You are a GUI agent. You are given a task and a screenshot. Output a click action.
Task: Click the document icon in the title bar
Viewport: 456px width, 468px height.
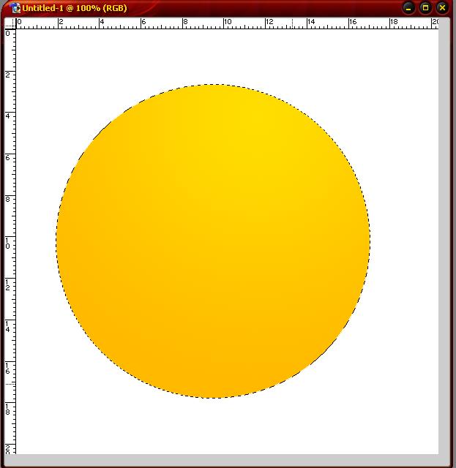pyautogui.click(x=15, y=7)
